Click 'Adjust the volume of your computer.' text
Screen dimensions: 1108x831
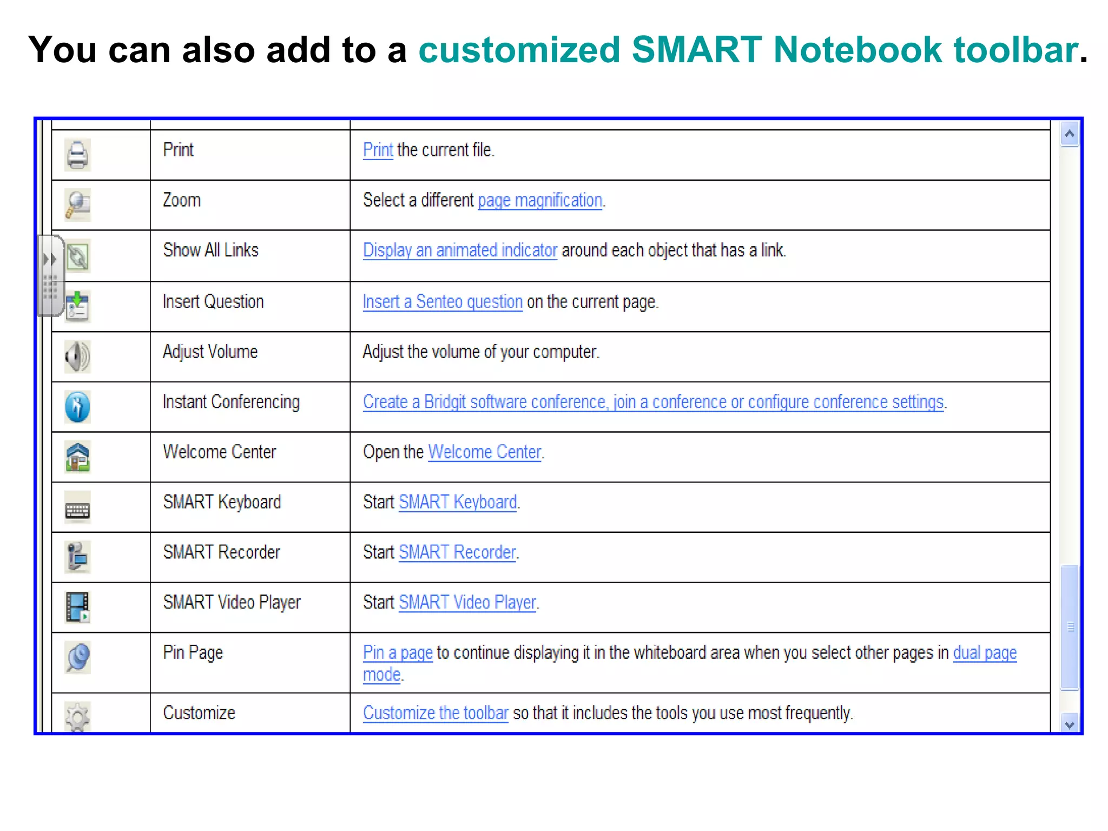481,352
